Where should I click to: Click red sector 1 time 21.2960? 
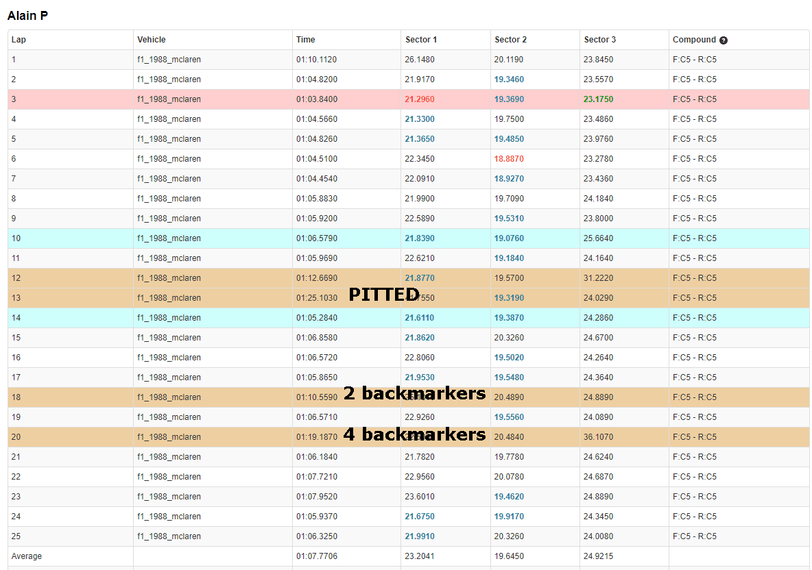[x=420, y=99]
